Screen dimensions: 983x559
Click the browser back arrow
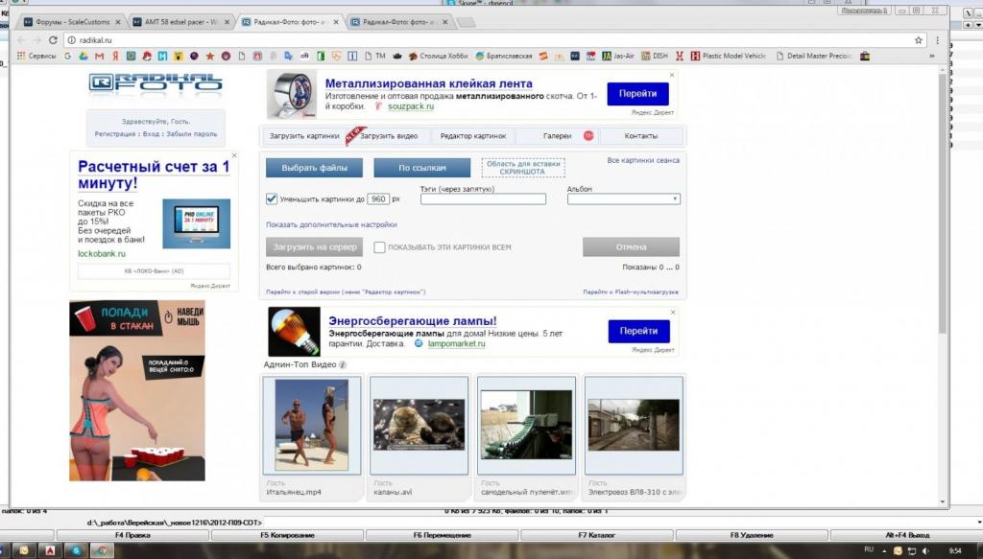pyautogui.click(x=23, y=40)
